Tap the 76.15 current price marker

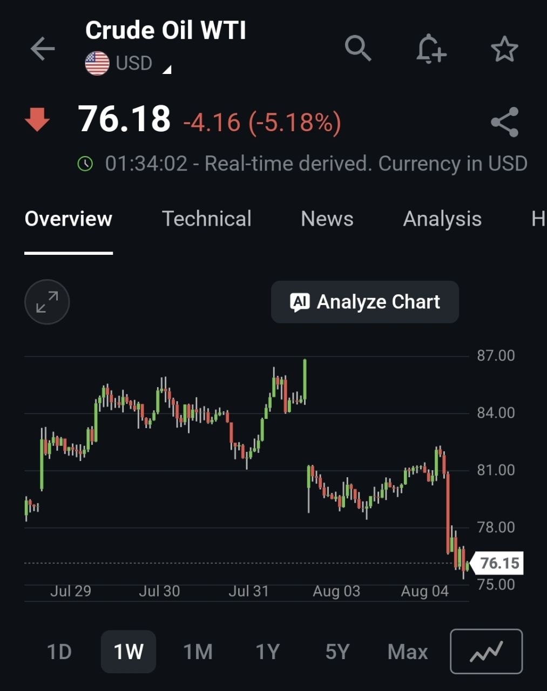[497, 563]
